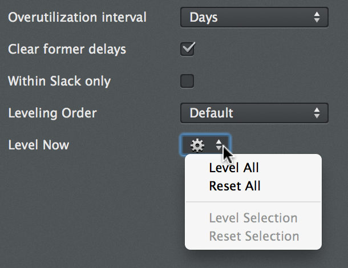Click the menu separator line below Reset All
The width and height of the screenshot is (348, 268).
253,202
